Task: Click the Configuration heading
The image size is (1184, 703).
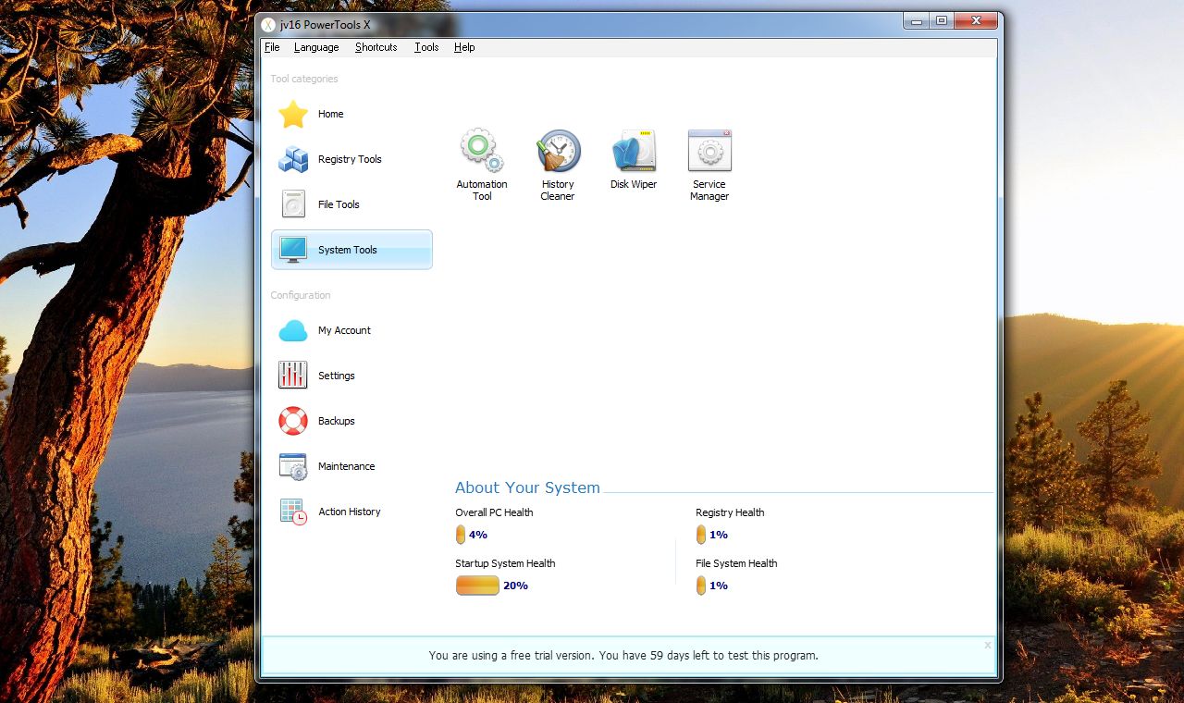Action: point(300,295)
